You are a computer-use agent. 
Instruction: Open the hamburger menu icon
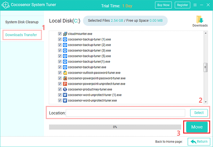click(195, 5)
